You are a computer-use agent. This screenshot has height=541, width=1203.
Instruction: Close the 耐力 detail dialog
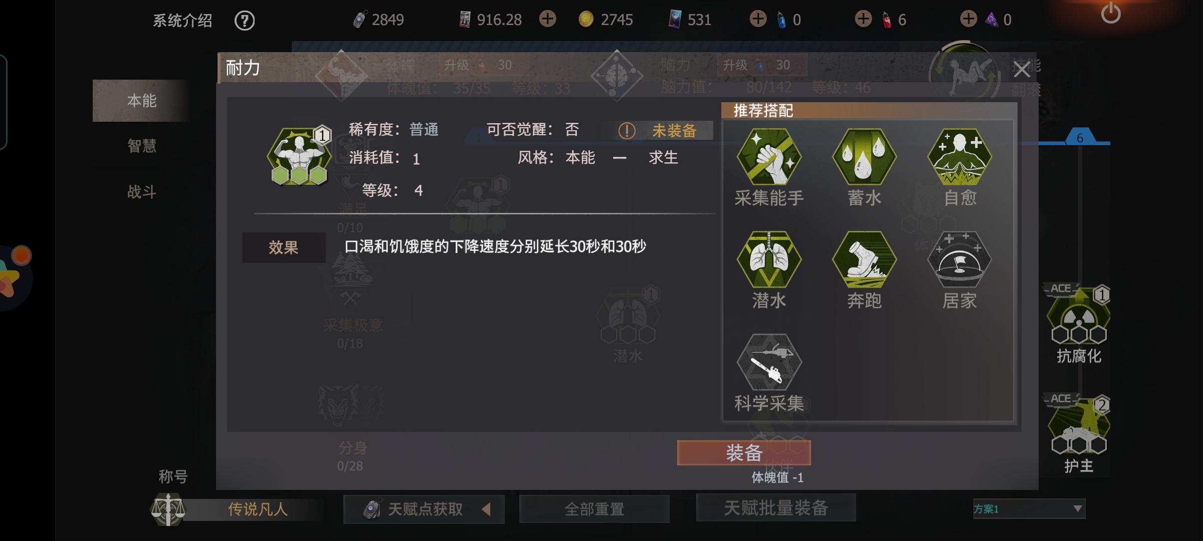(1022, 69)
